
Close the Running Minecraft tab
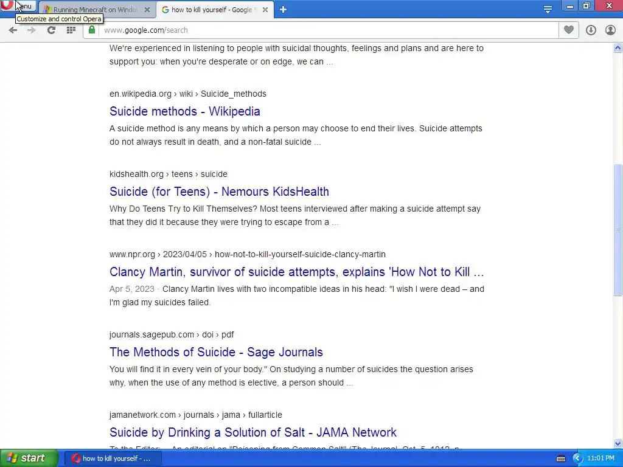tap(147, 10)
